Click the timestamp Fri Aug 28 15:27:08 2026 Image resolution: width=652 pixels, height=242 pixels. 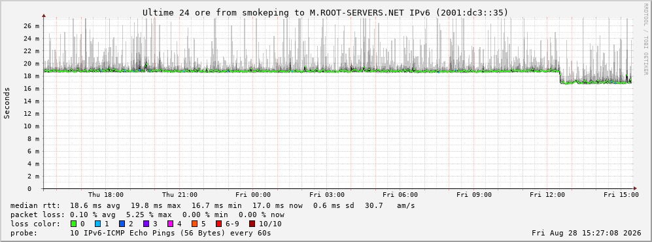587,233
